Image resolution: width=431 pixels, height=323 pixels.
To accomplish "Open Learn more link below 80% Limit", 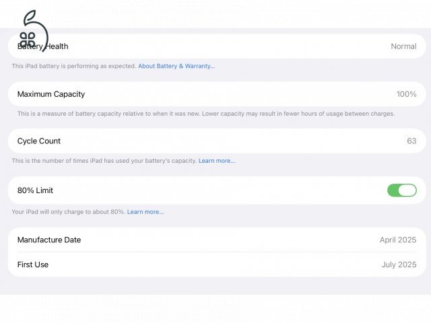I will coord(145,212).
